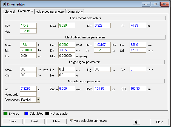Click the Znom field showing 6.000
This screenshot has height=127, width=171.
click(x=67, y=89)
